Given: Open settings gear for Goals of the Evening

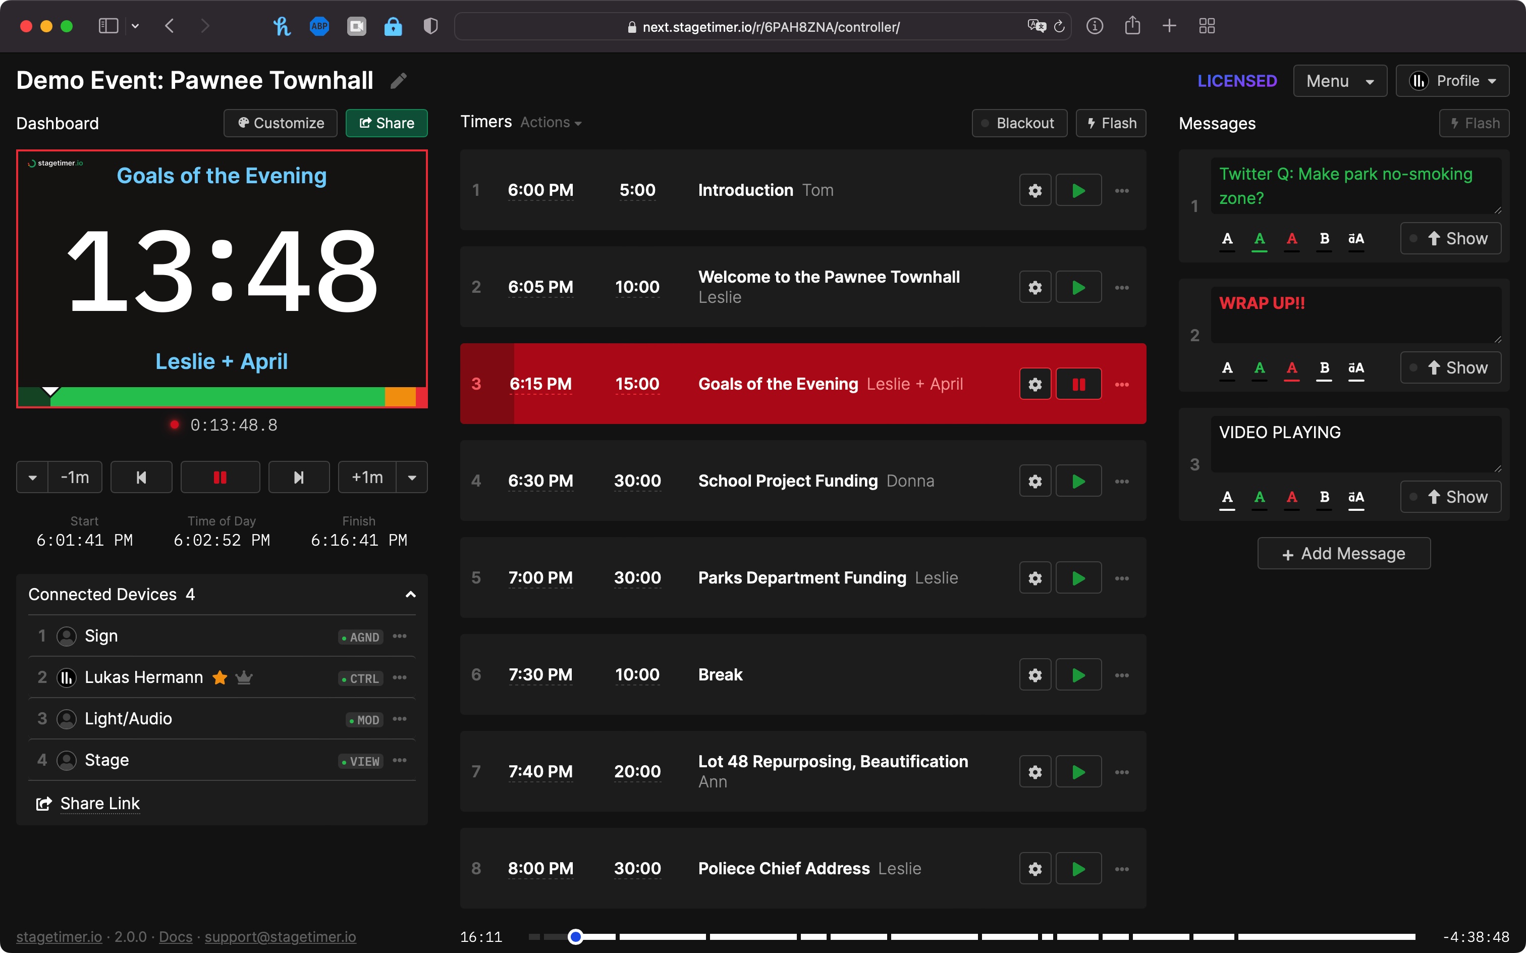Looking at the screenshot, I should tap(1034, 384).
